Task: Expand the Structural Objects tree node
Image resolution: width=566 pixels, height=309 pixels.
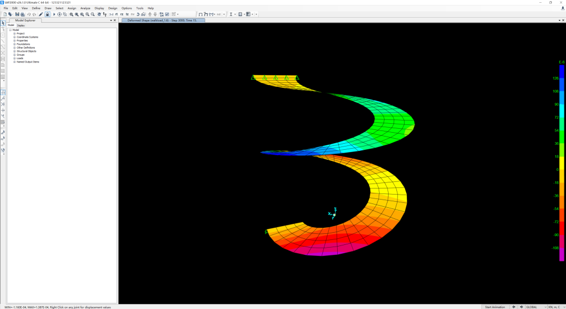Action: click(x=14, y=51)
